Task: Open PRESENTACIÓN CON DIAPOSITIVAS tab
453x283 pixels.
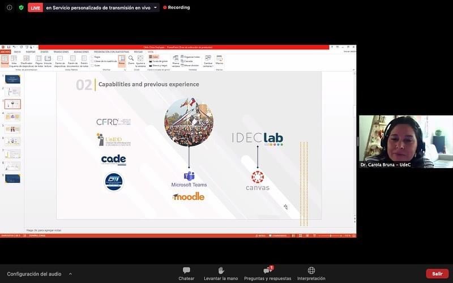Action: (112, 52)
